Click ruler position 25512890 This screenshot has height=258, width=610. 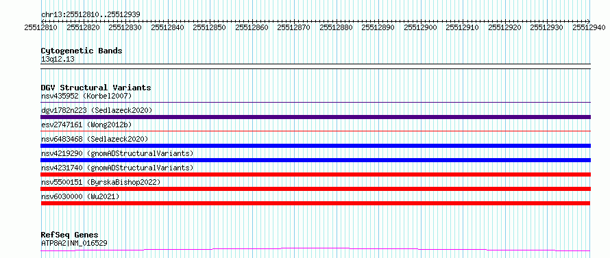[378, 27]
